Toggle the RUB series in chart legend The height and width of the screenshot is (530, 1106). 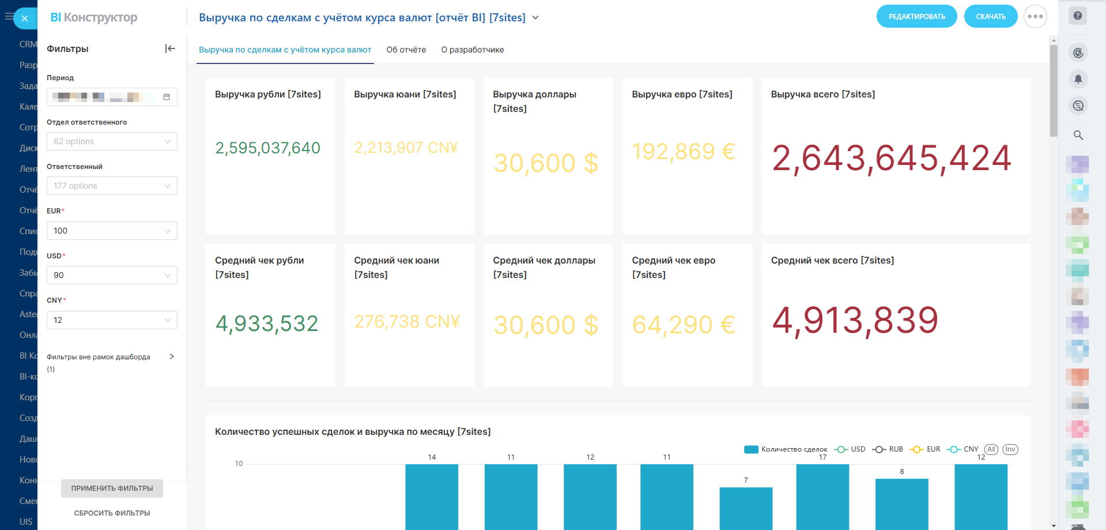888,449
